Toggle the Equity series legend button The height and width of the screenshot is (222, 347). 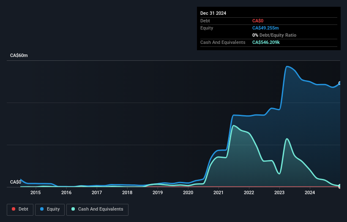[x=50, y=209]
